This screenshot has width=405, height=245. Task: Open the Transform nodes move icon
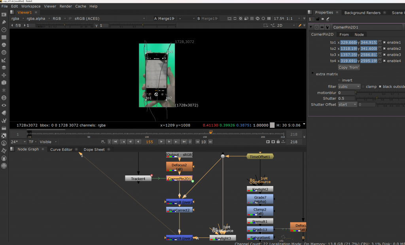(4, 75)
